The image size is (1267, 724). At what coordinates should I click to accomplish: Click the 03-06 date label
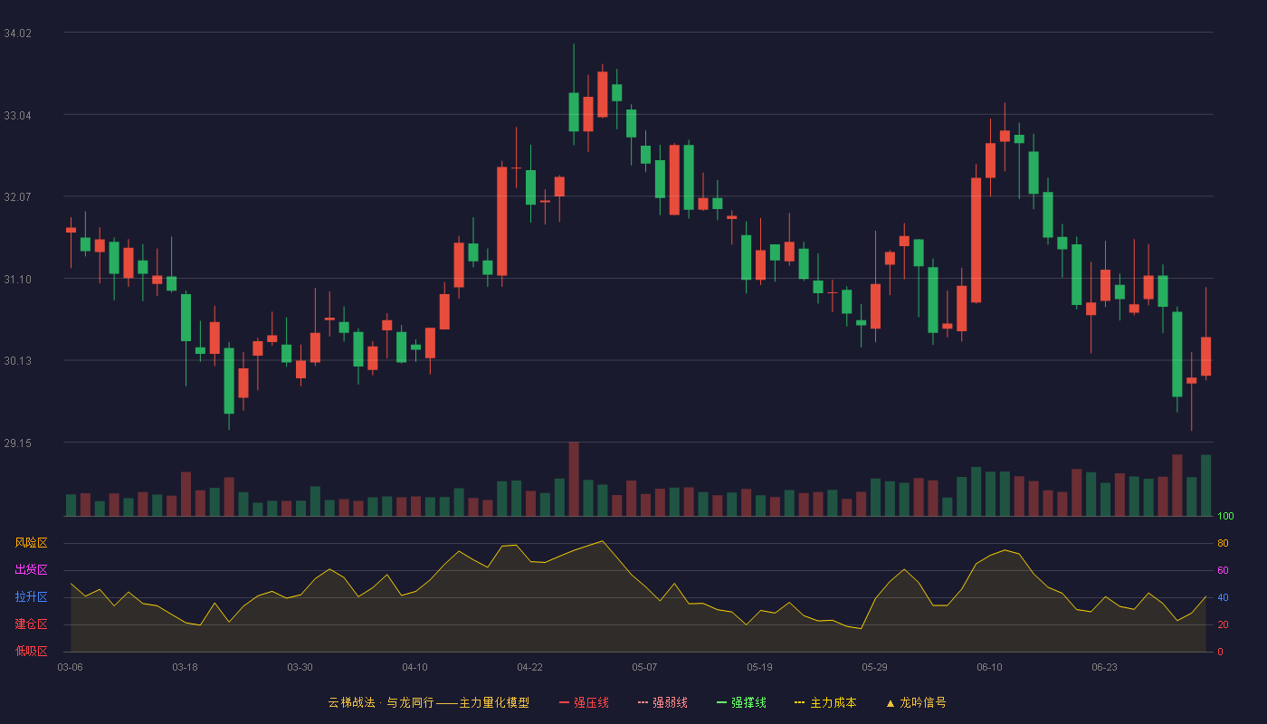coord(71,667)
